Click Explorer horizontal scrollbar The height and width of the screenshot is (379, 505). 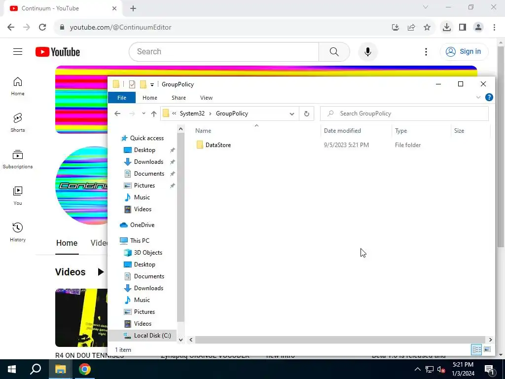tap(340, 340)
